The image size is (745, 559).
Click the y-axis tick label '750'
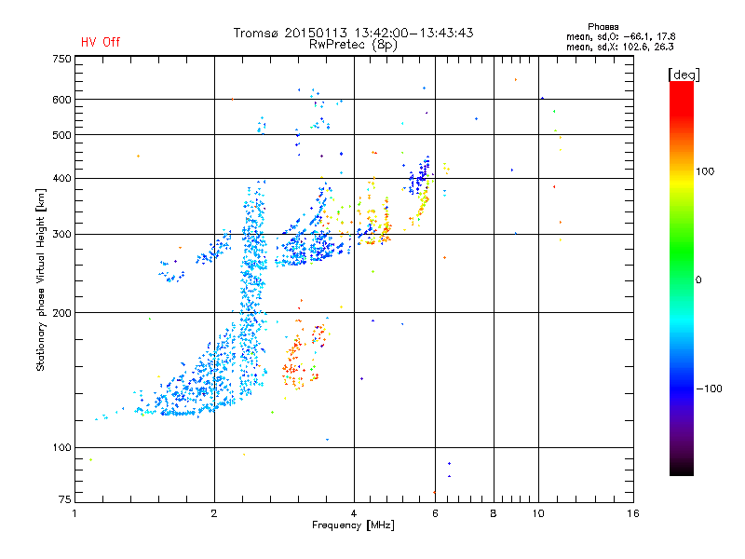(x=61, y=59)
